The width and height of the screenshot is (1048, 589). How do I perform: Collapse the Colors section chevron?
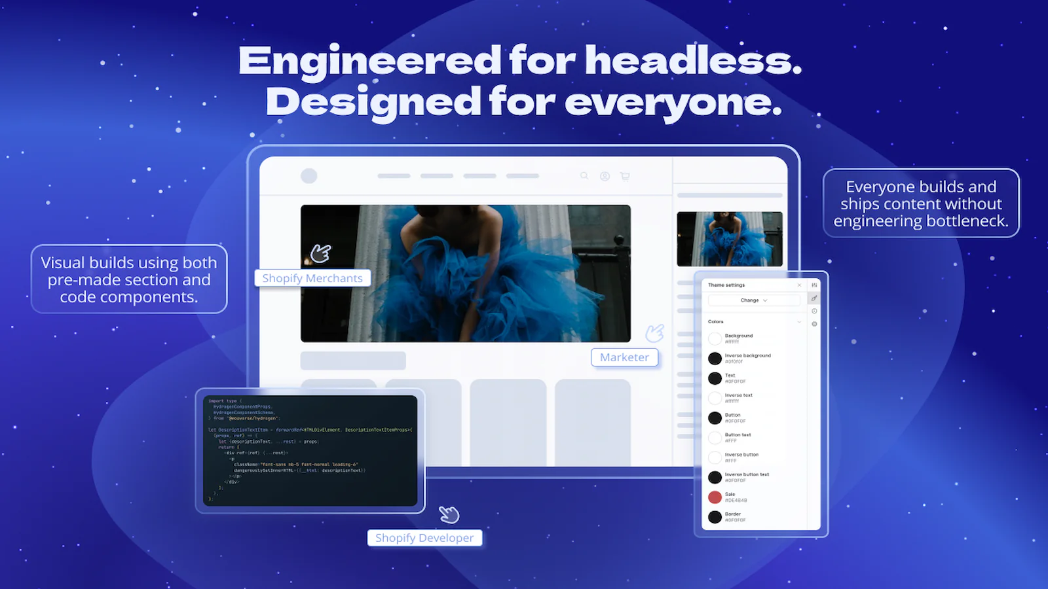pos(799,321)
